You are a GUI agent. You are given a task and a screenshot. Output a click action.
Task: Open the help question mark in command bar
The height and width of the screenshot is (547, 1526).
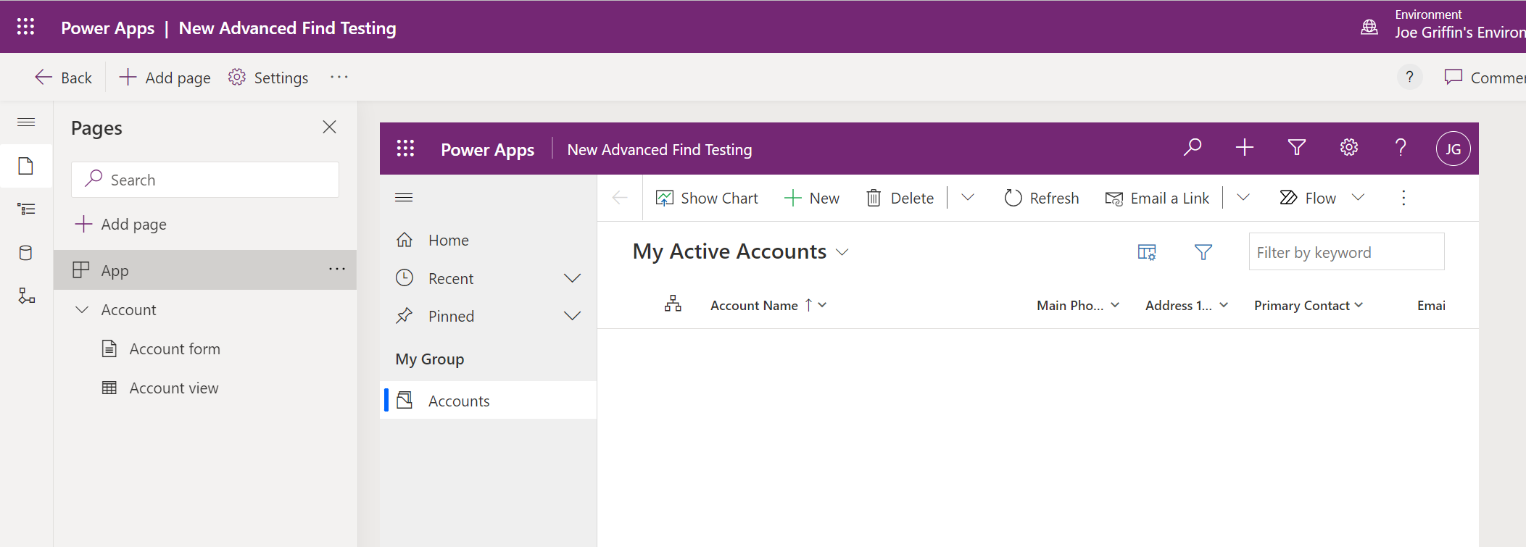pyautogui.click(x=1409, y=77)
